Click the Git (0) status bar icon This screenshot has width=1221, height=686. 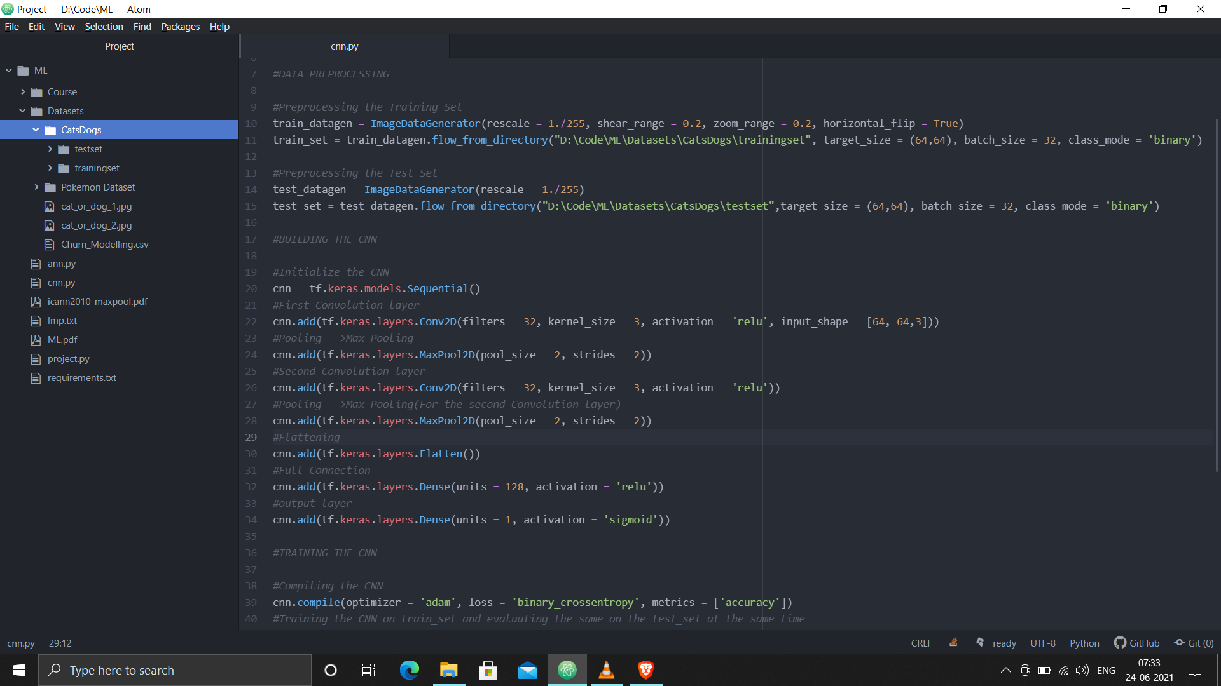pyautogui.click(x=1192, y=643)
